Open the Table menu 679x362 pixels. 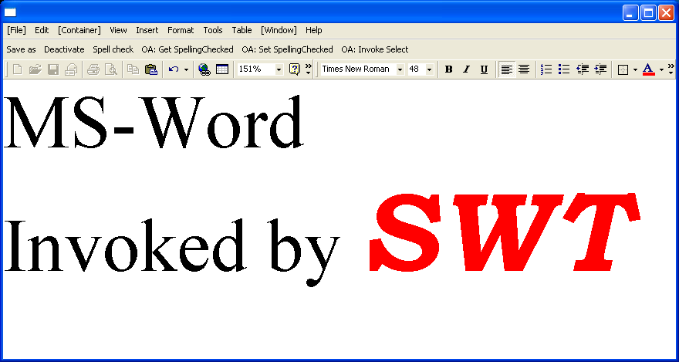[242, 30]
